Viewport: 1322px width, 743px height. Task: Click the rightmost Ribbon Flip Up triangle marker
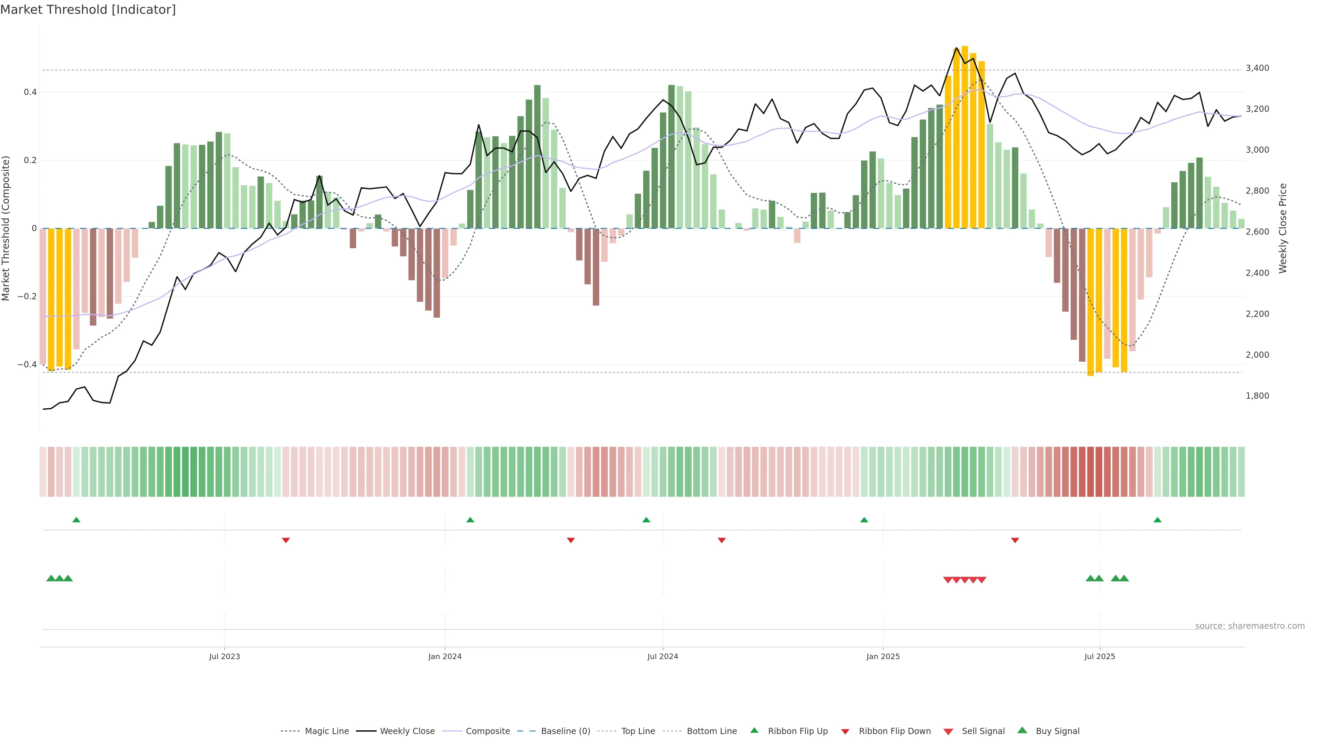coord(1157,520)
